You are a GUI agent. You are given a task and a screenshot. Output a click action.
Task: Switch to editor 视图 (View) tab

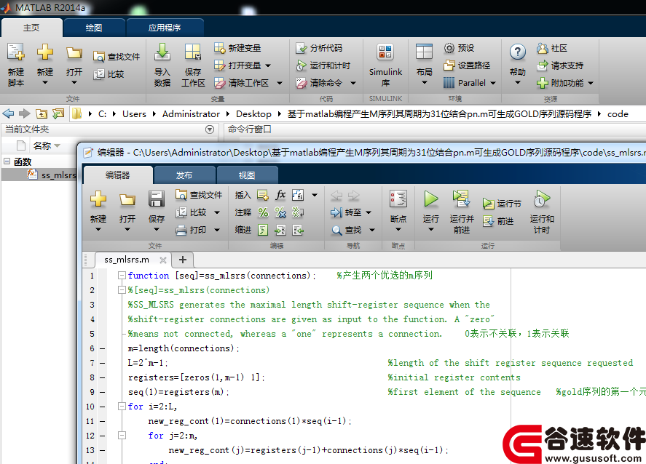click(x=247, y=175)
